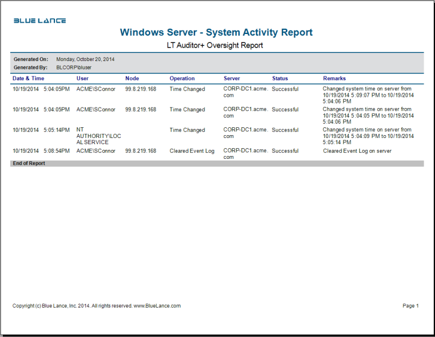The height and width of the screenshot is (337, 435).
Task: Click the Server column header
Action: (x=232, y=79)
